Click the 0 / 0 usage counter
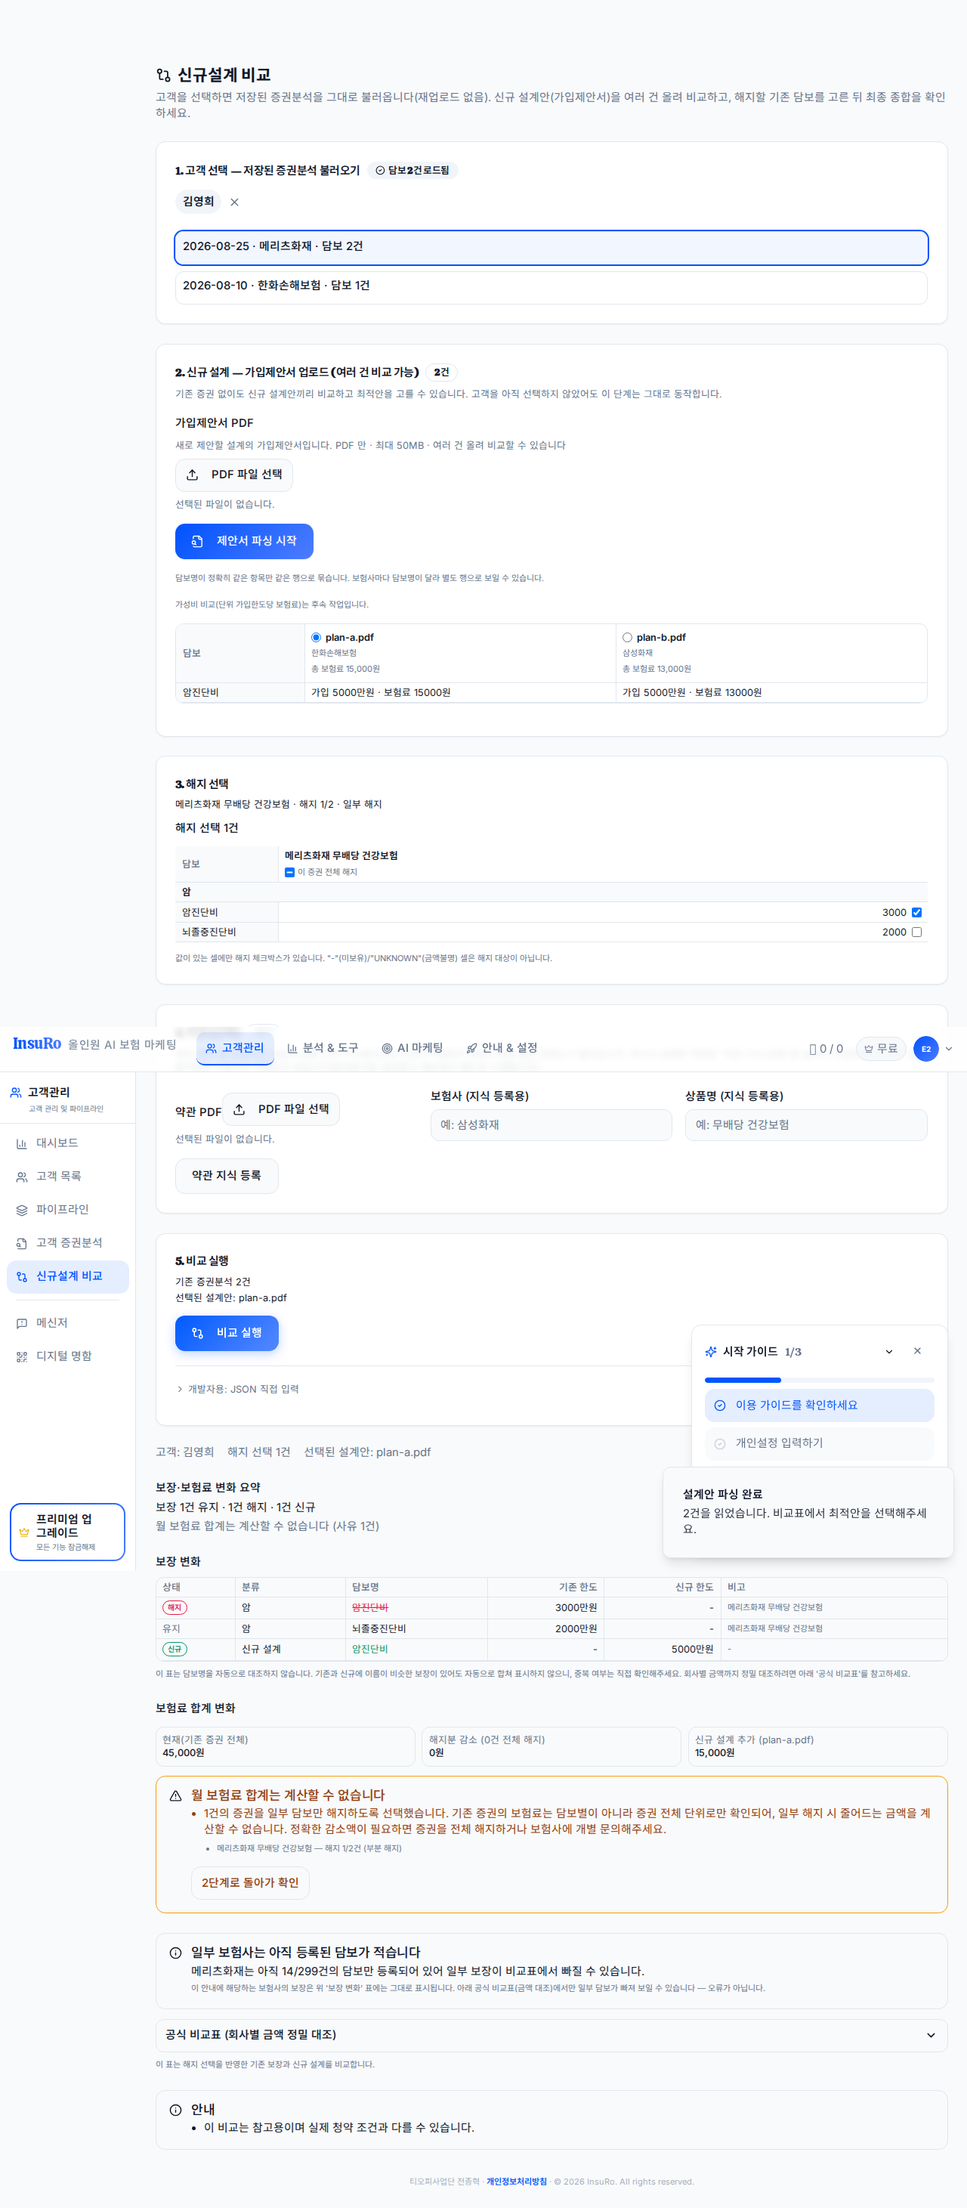The height and width of the screenshot is (2208, 967). (x=826, y=1048)
